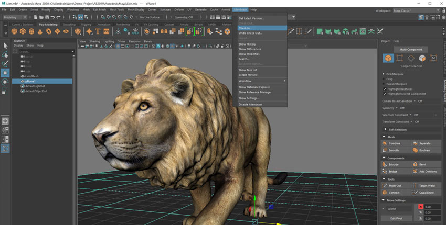
Task: Create a polygon plane from the shelf
Action: click(x=58, y=31)
